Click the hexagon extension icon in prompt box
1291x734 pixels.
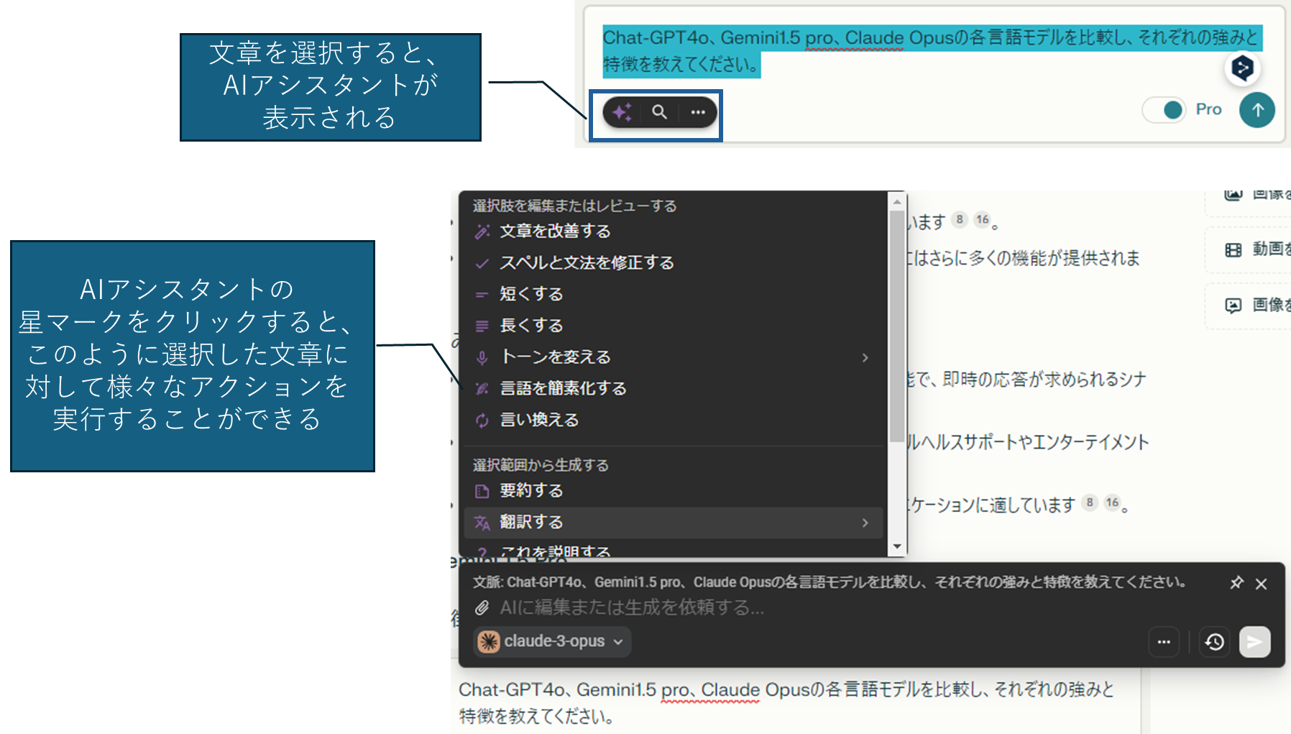click(x=1242, y=68)
